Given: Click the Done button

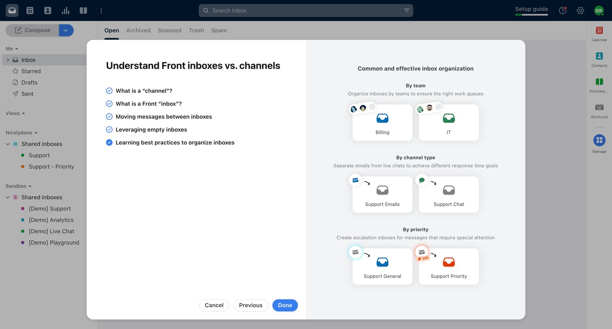Looking at the screenshot, I should [285, 305].
